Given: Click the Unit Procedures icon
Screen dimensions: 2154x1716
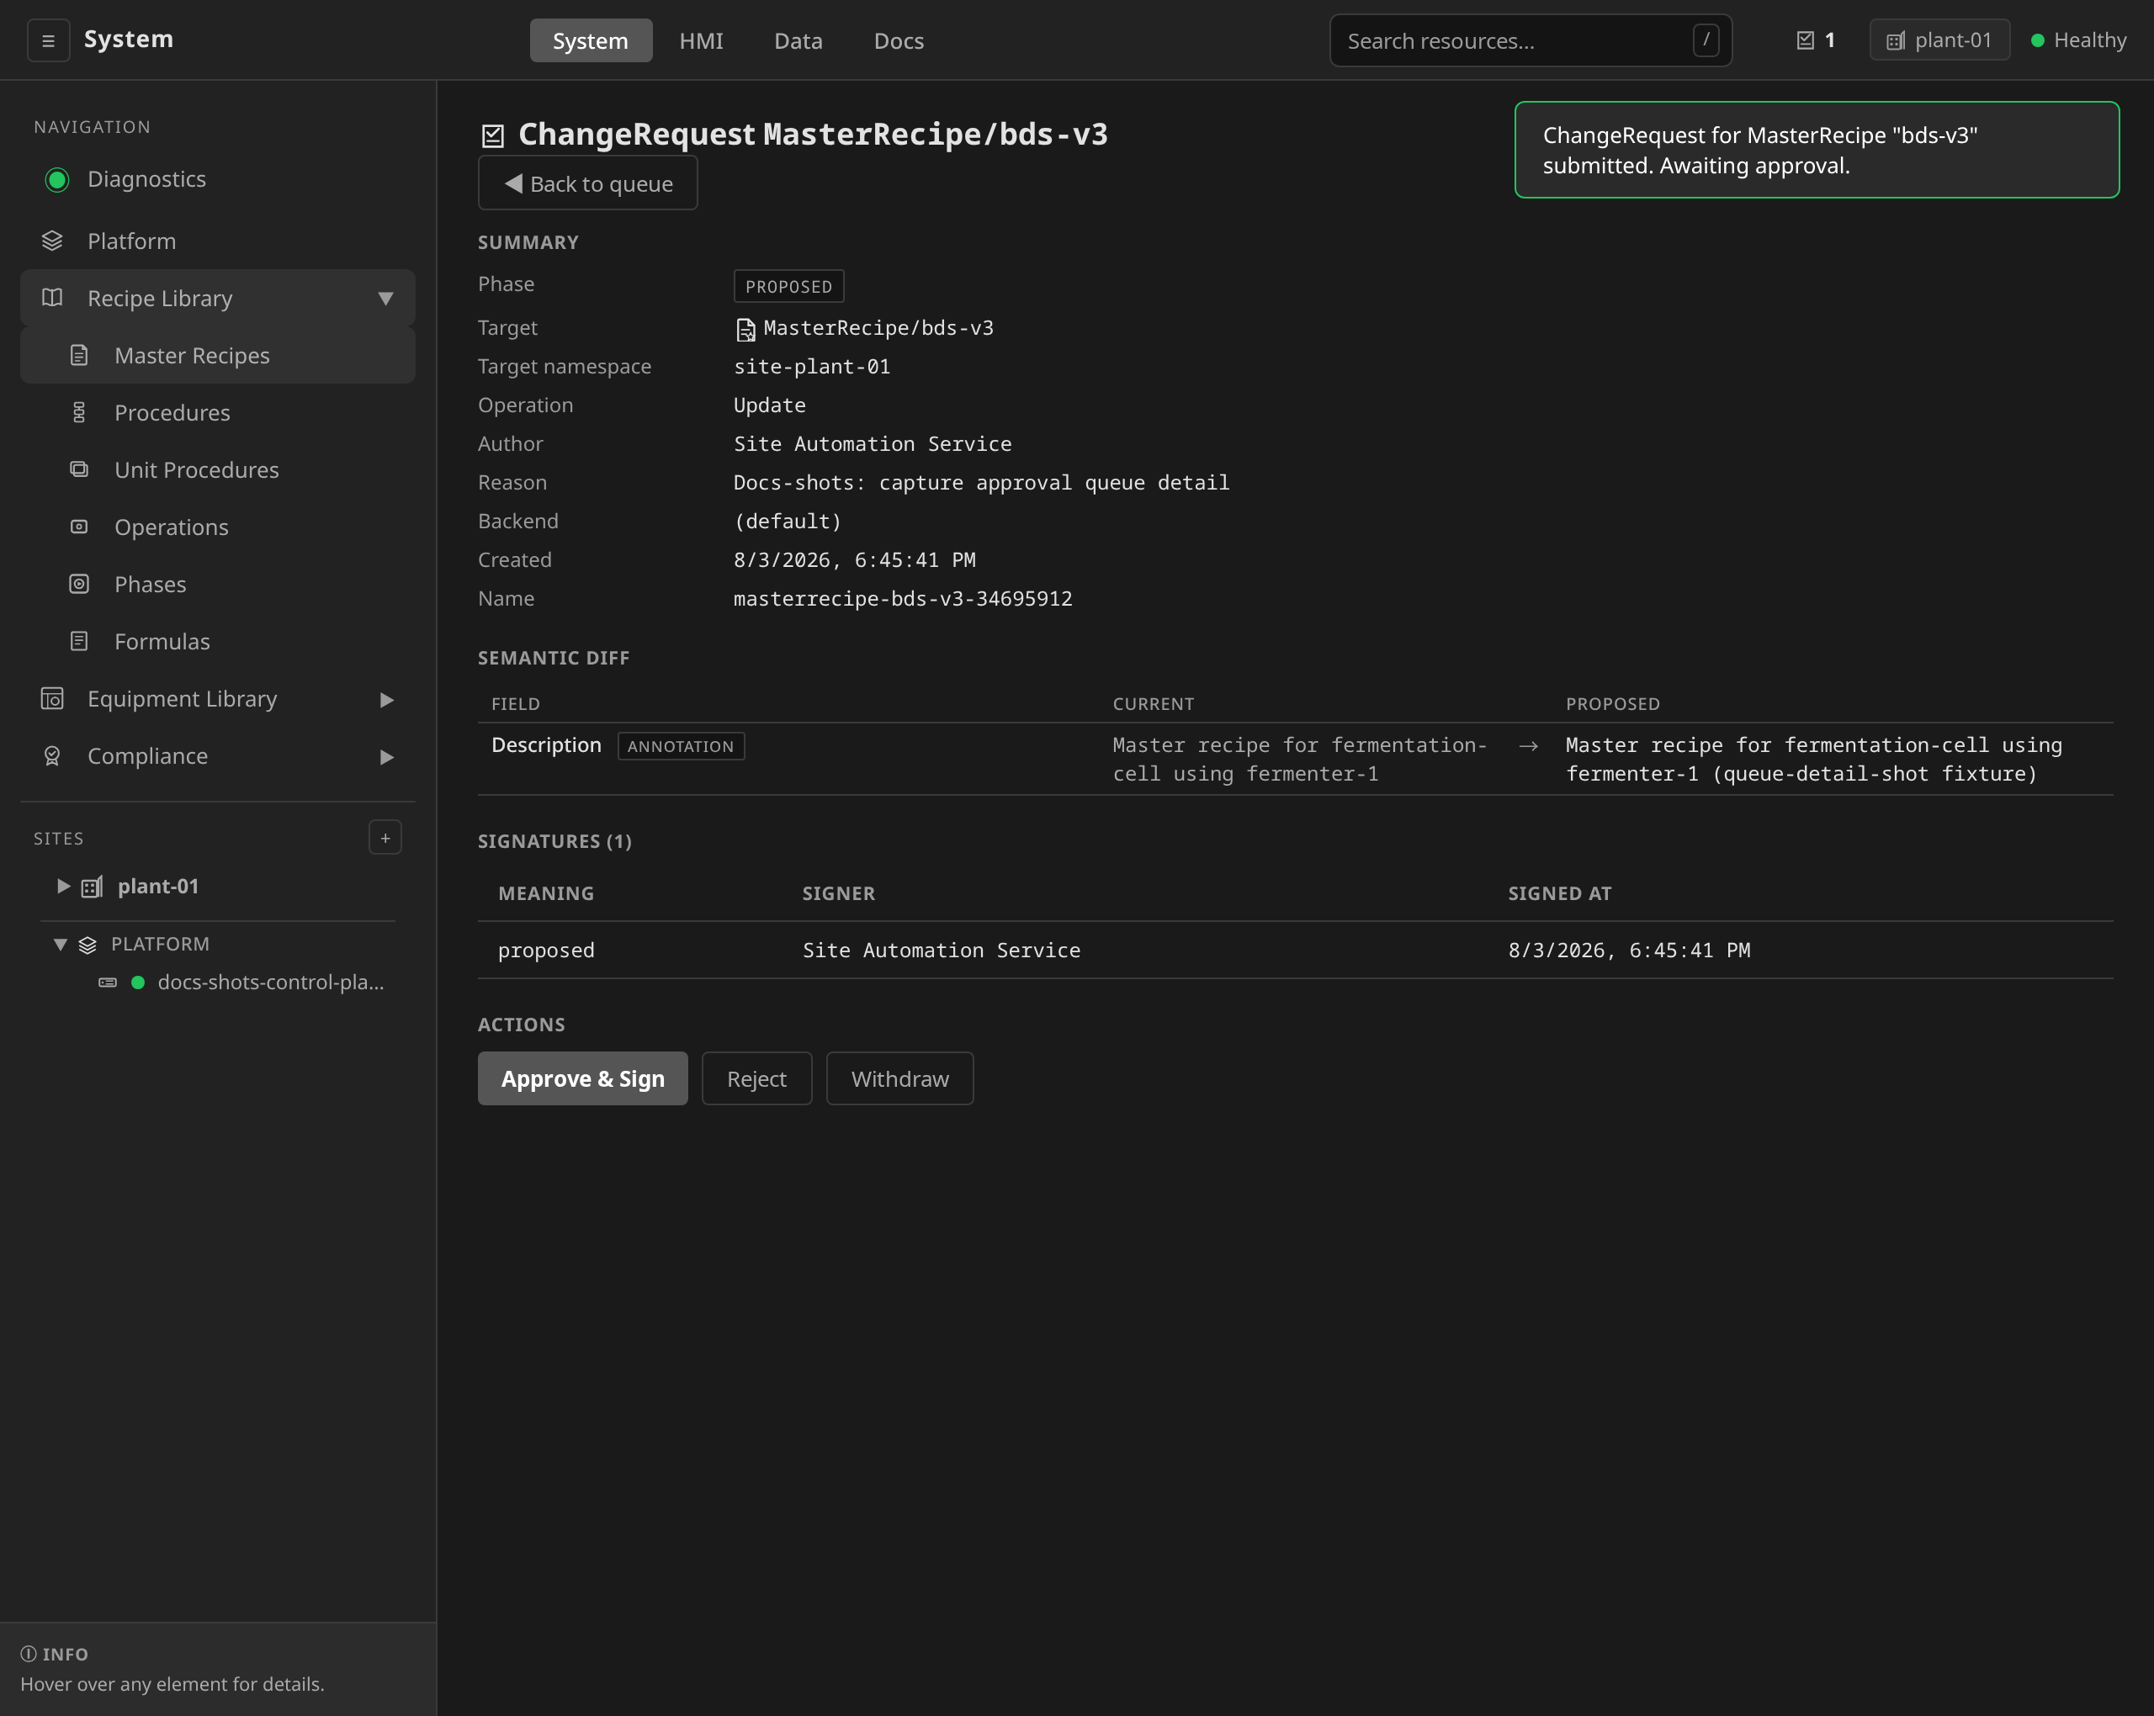Looking at the screenshot, I should pos(79,469).
